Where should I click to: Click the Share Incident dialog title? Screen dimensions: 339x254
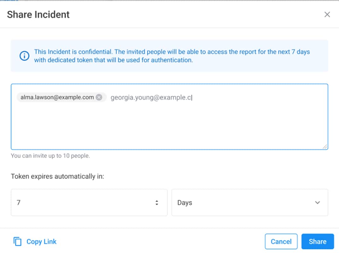coord(38,15)
